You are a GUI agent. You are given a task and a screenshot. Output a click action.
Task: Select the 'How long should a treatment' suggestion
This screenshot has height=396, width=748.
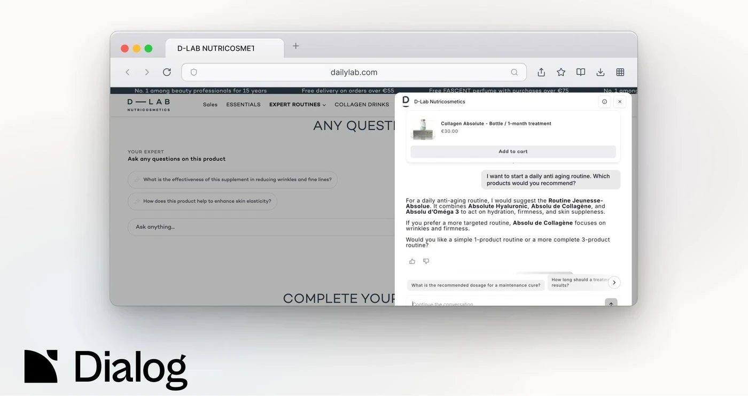(579, 282)
